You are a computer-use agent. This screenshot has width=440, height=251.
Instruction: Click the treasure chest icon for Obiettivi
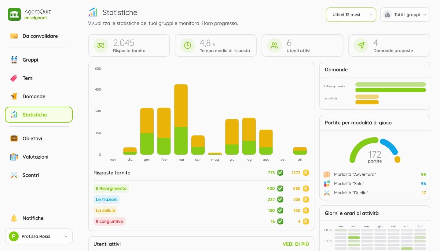14,138
